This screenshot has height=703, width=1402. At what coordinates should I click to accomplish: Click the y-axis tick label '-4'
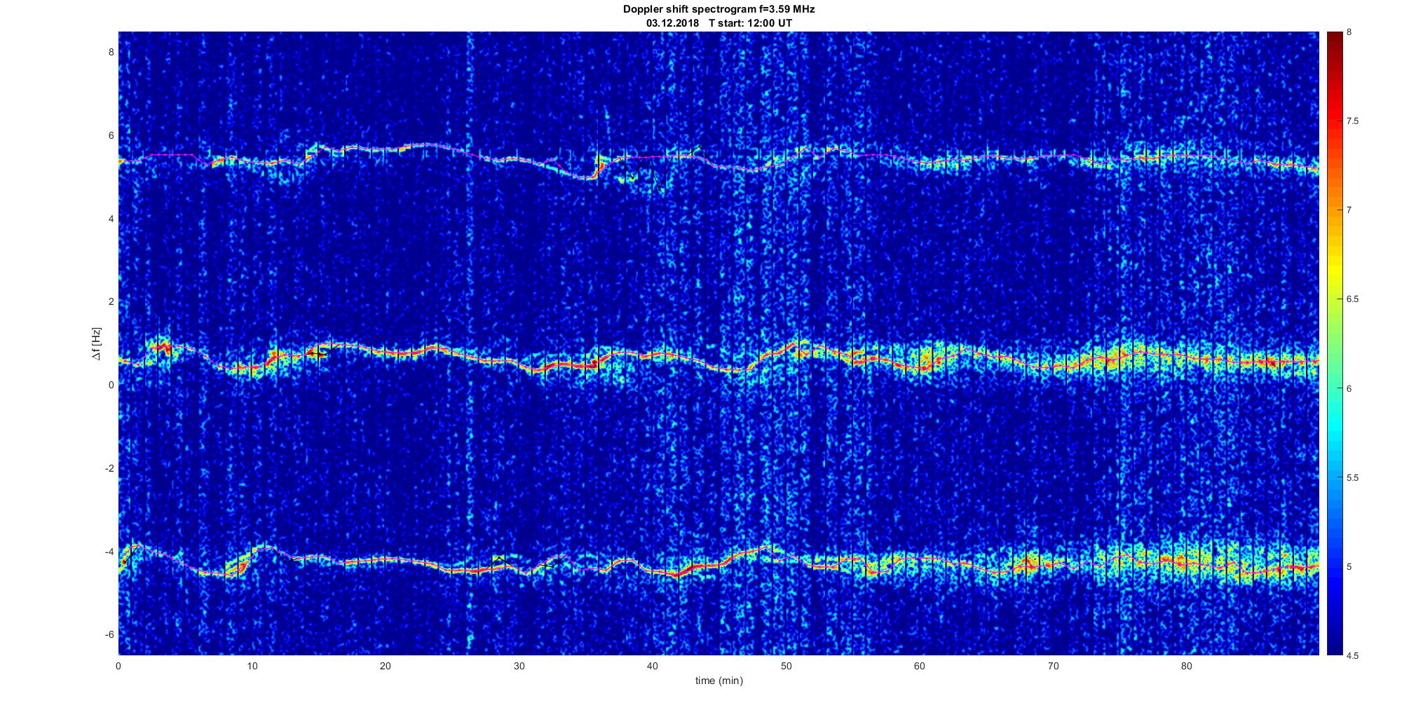(x=109, y=552)
